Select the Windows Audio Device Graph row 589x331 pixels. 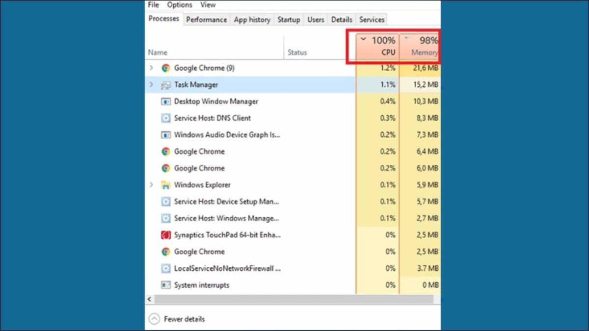[x=293, y=135]
